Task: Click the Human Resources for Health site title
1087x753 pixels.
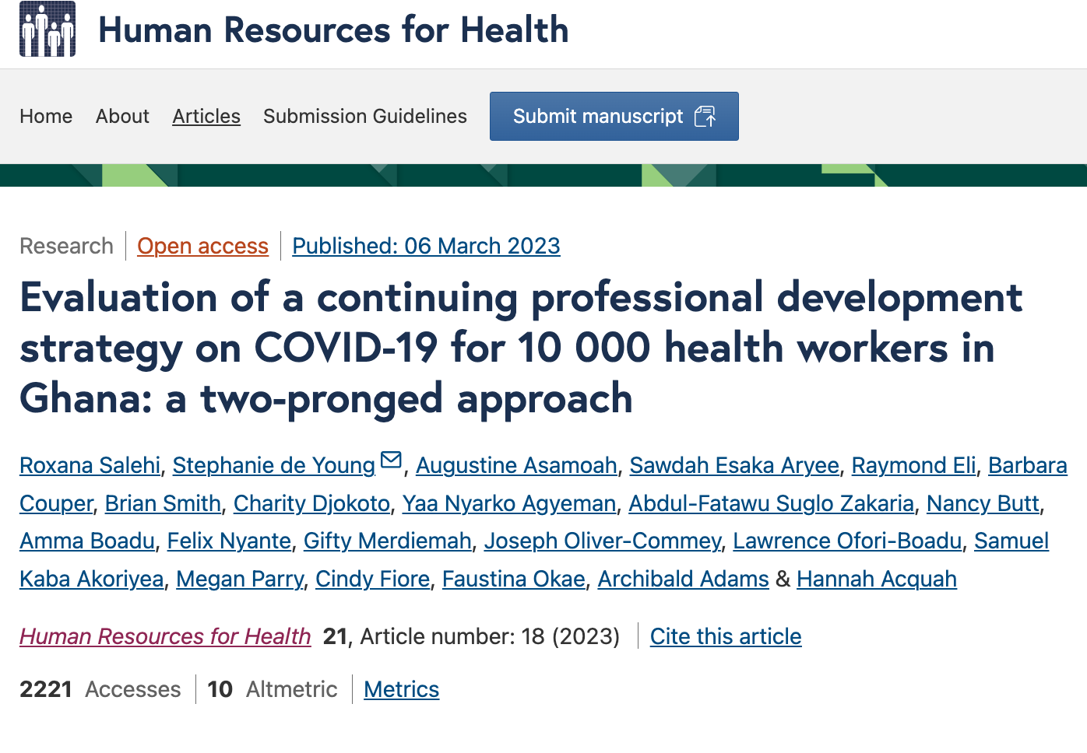Action: point(333,30)
